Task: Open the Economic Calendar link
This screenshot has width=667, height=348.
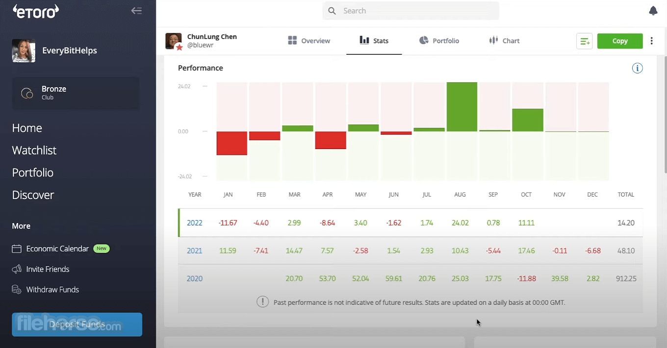Action: (x=57, y=249)
